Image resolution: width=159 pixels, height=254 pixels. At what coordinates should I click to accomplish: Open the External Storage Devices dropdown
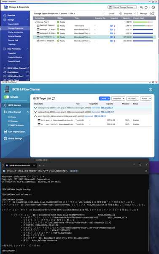click(122, 7)
